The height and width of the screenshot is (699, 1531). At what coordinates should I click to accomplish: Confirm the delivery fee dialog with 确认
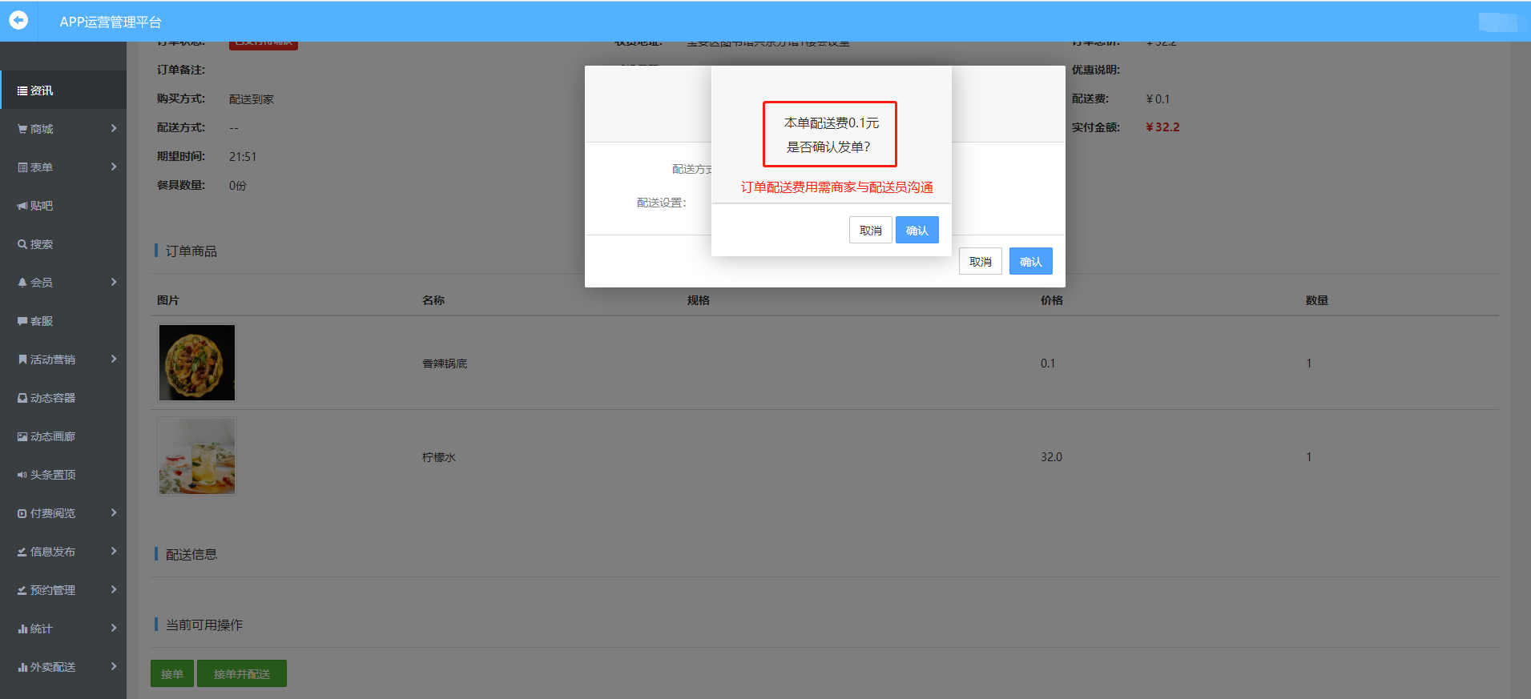click(x=917, y=231)
